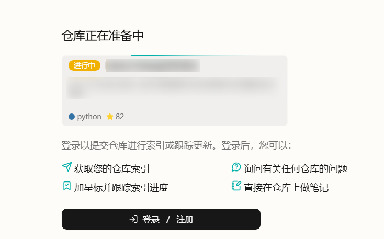This screenshot has height=239, width=384.
Task: Click the 直接在仓库上做笔记 text
Action: coord(286,188)
